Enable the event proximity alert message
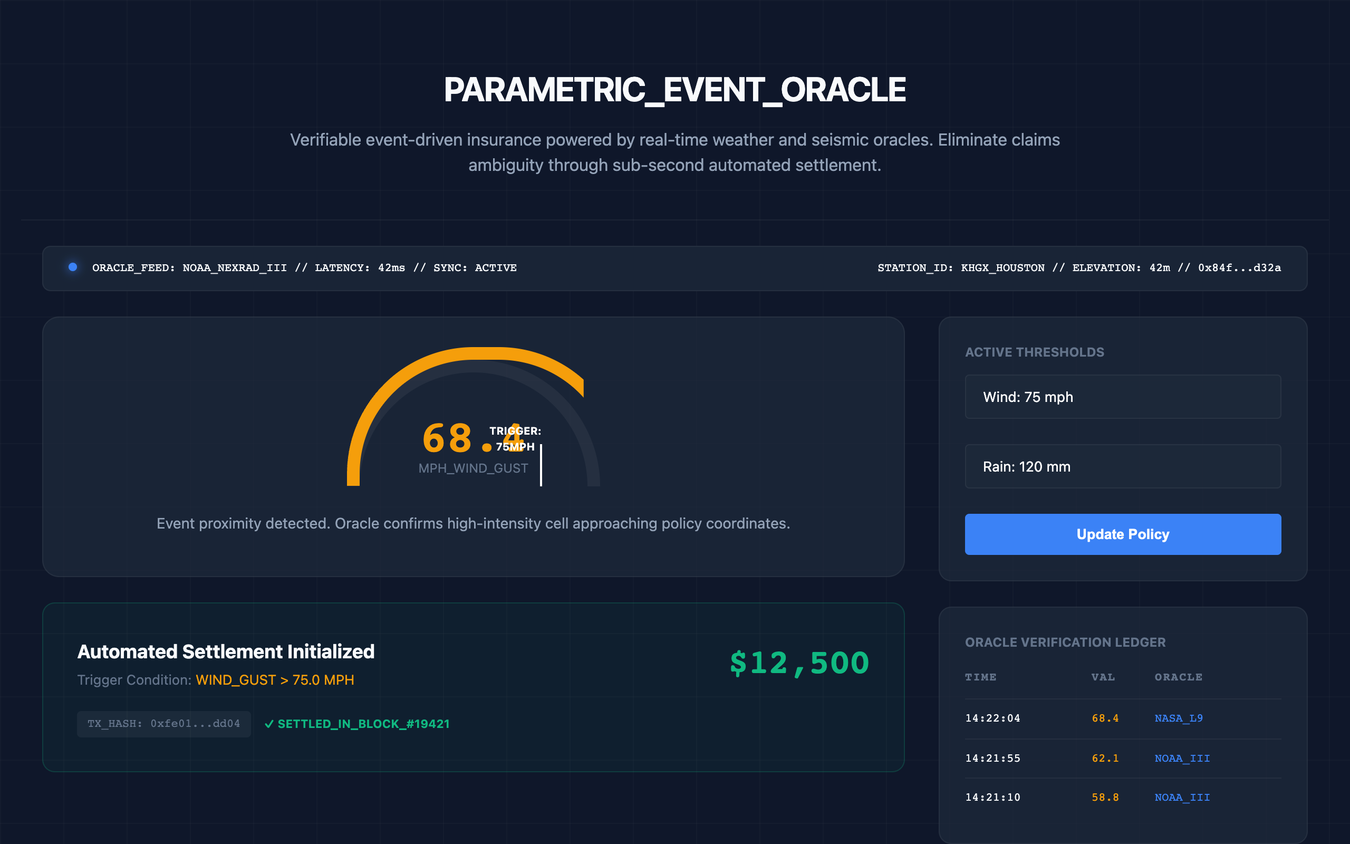The image size is (1350, 844). click(473, 524)
